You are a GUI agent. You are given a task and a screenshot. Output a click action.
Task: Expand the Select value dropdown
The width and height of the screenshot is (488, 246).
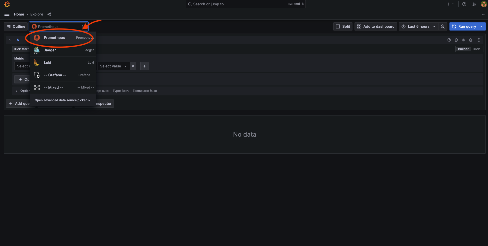tap(113, 66)
